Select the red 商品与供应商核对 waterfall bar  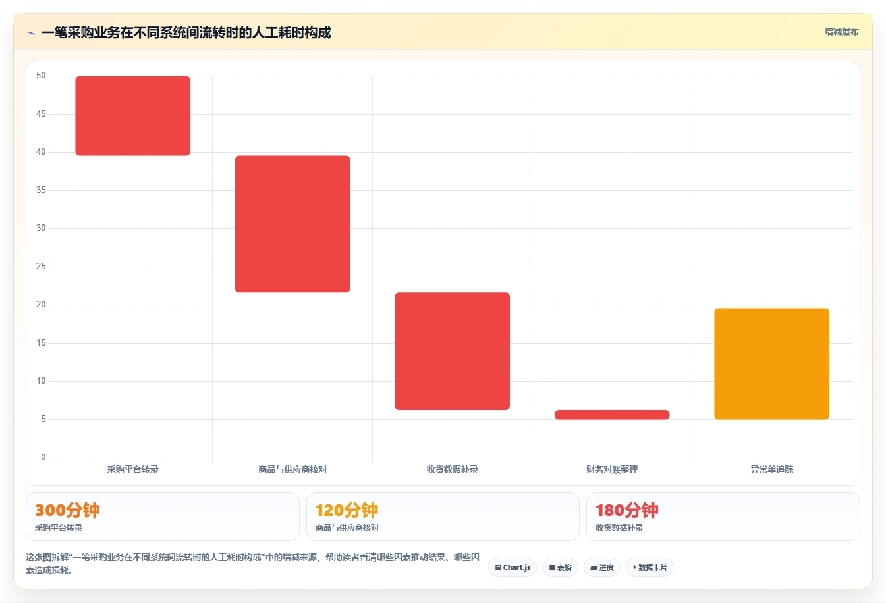pyautogui.click(x=292, y=224)
